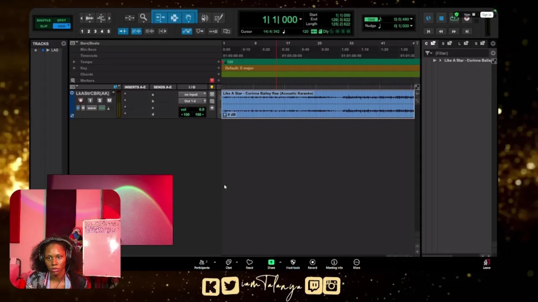This screenshot has width=538, height=302.
Task: Toggle Tab to Transients
Action: 123,31
